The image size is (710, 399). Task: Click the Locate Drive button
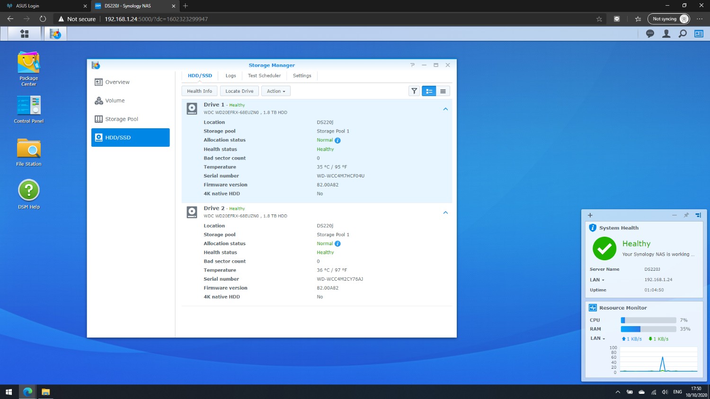tap(240, 91)
